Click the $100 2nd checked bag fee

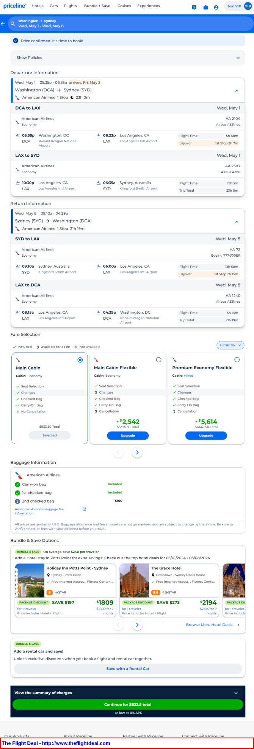(119, 501)
